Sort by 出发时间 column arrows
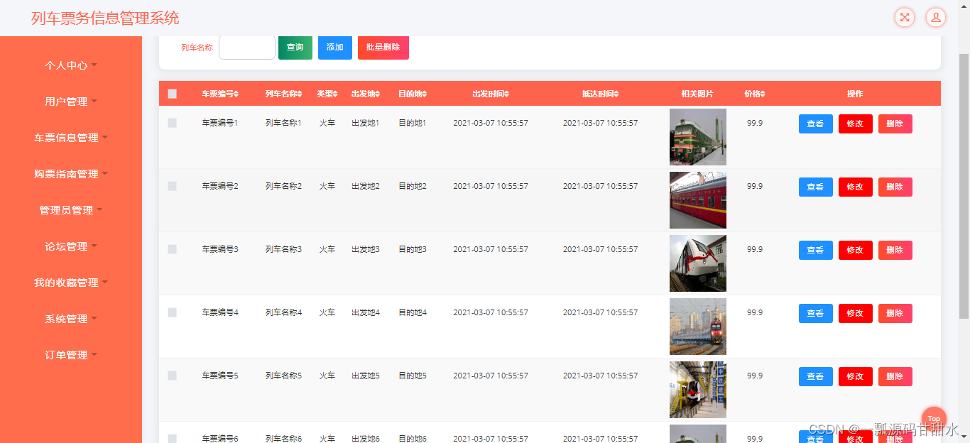This screenshot has height=443, width=970. pos(506,94)
